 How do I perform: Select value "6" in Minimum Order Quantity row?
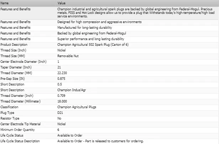58,130
